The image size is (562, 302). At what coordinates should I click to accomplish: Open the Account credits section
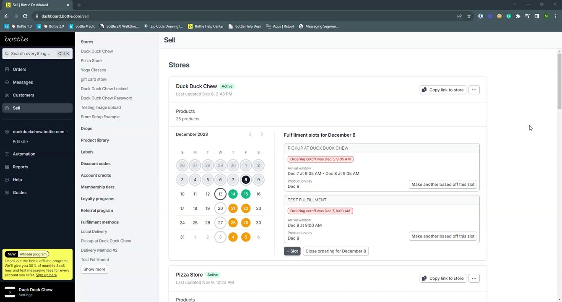point(96,175)
